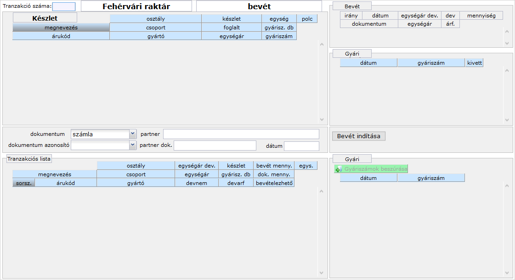The image size is (515, 280).
Task: Select the Tranzakció száma field
Action: 64,6
